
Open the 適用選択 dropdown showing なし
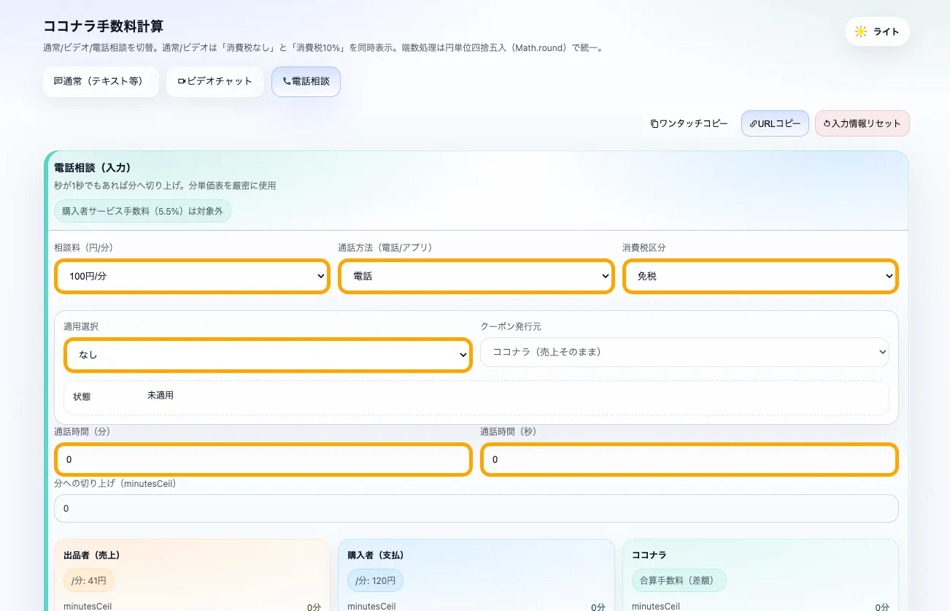tap(267, 355)
